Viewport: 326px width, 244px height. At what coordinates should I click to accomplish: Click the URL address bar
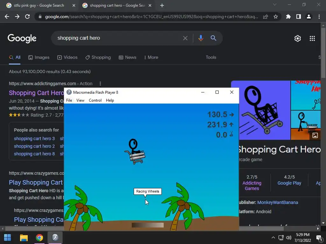[151, 17]
